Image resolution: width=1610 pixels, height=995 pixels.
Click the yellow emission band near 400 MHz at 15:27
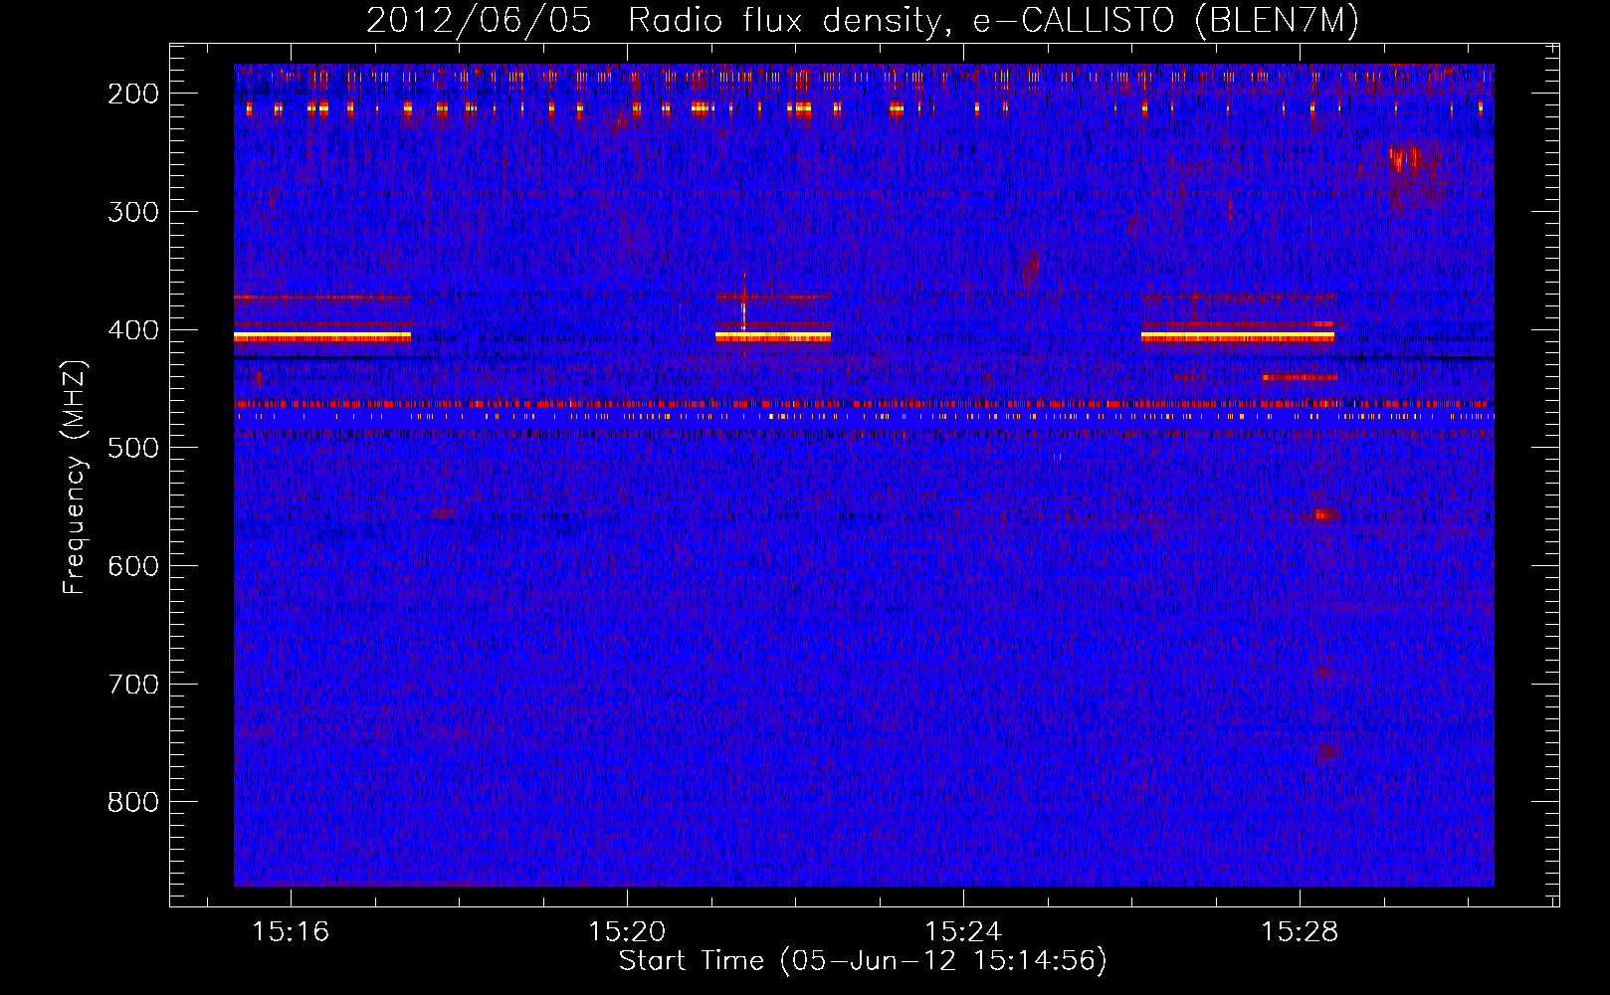pos(1238,337)
